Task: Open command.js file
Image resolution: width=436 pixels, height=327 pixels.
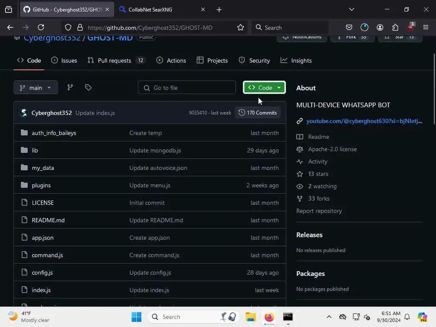Action: point(47,255)
